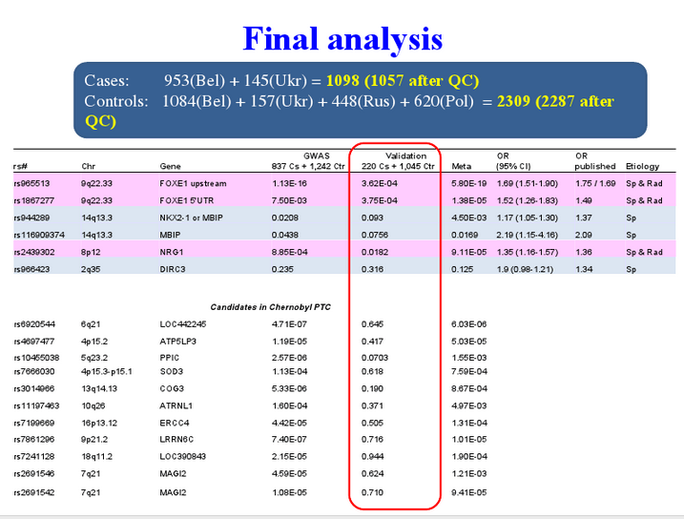Click the 'rs11197463' candidate identifier

(36, 406)
